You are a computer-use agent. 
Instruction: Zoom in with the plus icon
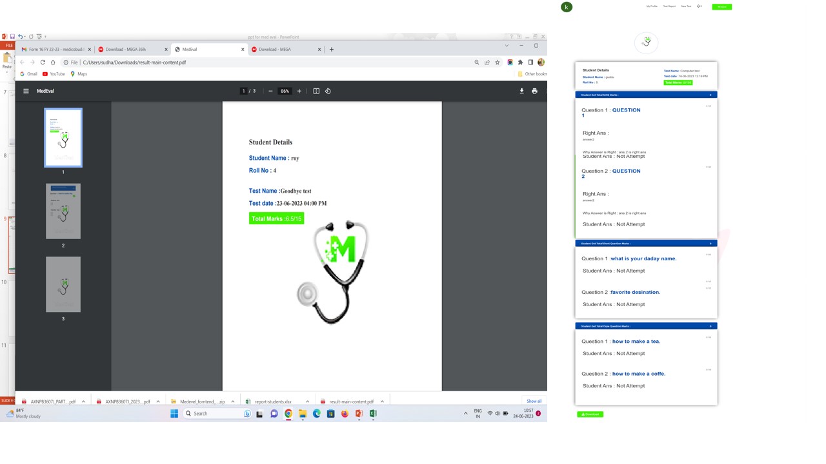[299, 91]
